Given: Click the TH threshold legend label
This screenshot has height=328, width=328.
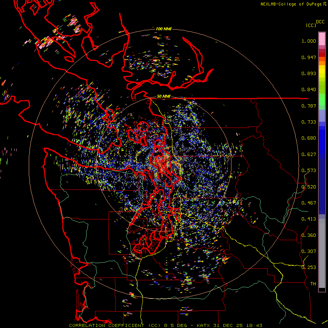Looking at the screenshot, I should [x=313, y=284].
